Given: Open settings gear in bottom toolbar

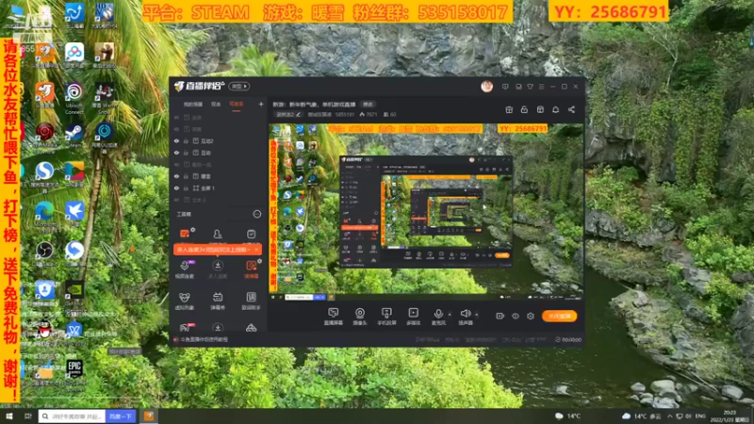Looking at the screenshot, I should pos(531,316).
